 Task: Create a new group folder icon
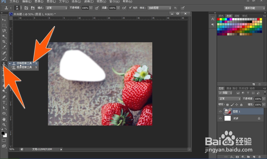coord(248,157)
